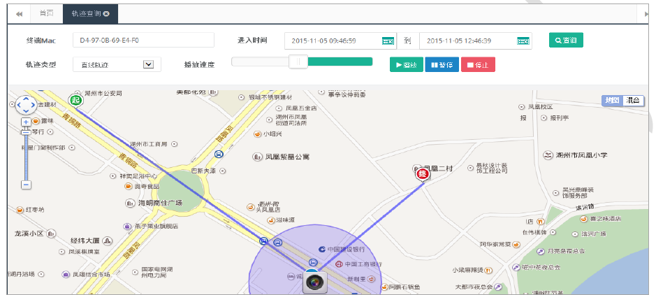This screenshot has height=295, width=656.
Task: Click the 中国工商银行 map icon
Action: (x=340, y=264)
